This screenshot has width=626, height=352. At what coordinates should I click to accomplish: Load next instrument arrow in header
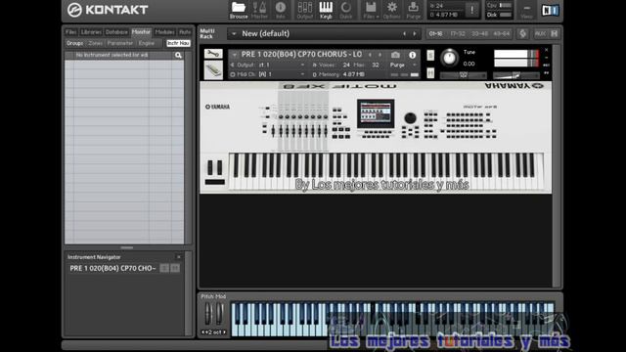(380, 55)
